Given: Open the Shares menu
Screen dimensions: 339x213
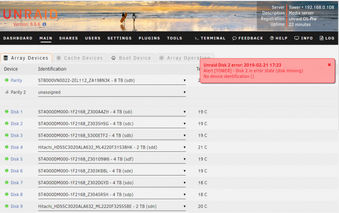Looking at the screenshot, I should 68,38.
